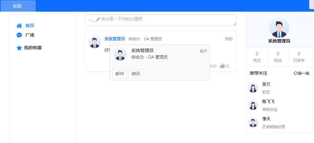Click the avatar inside the popup card

point(120,54)
